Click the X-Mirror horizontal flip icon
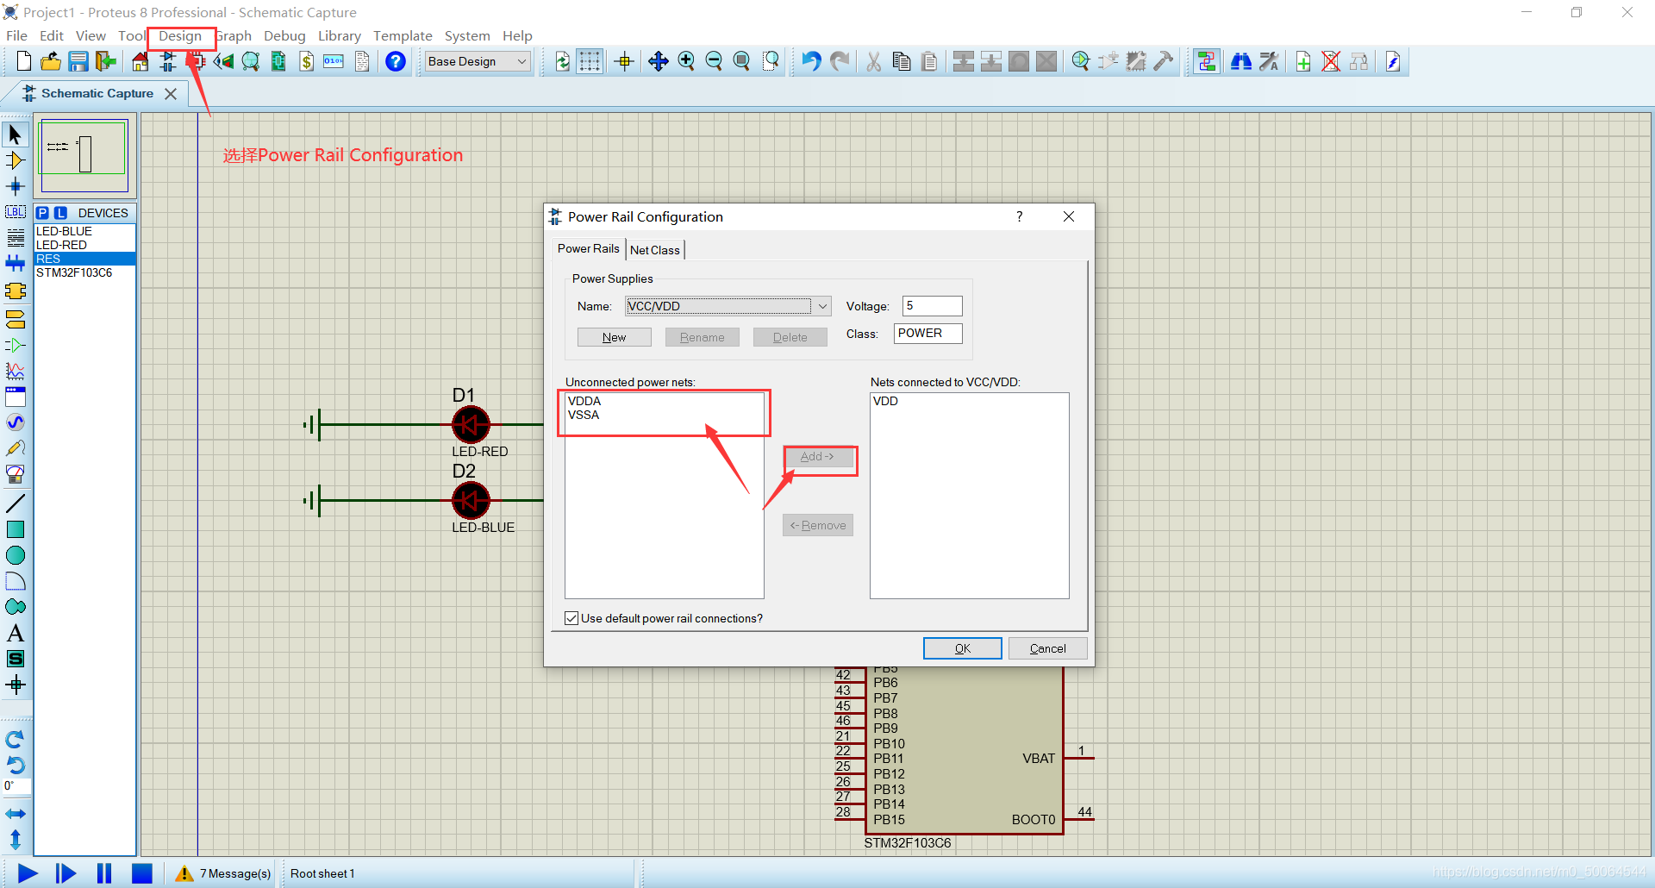1655x888 pixels. [x=16, y=814]
